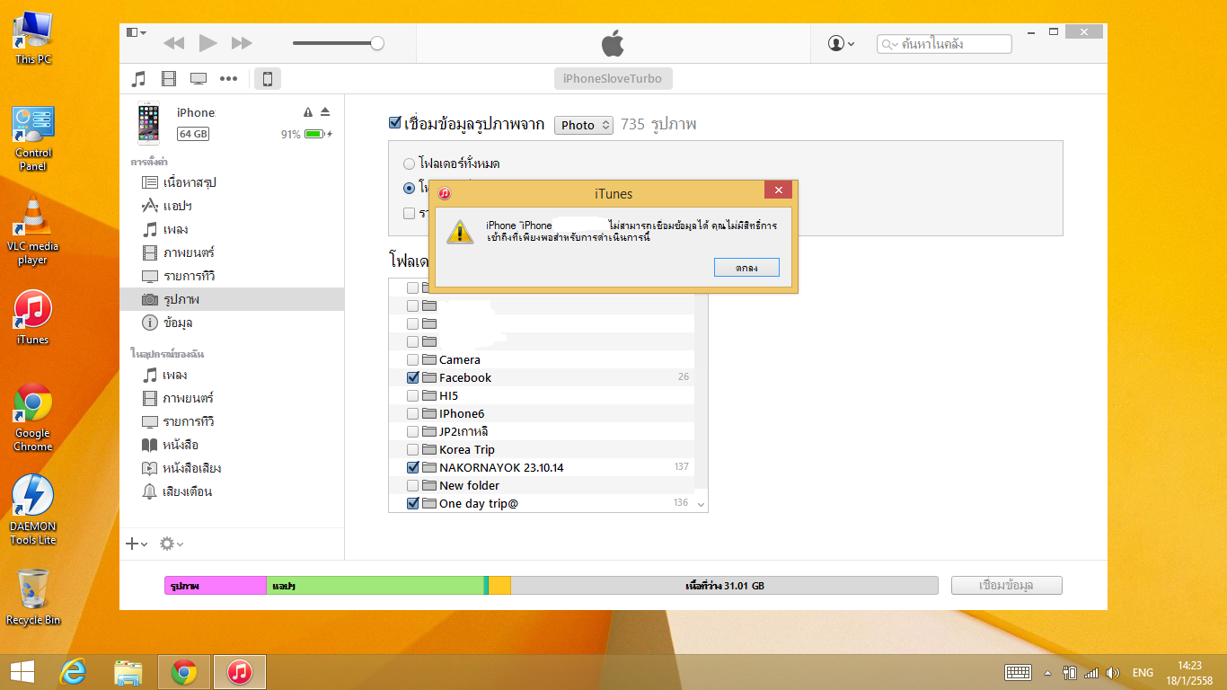Open This PC desktop icon
This screenshot has height=690, width=1227.
[x=33, y=38]
